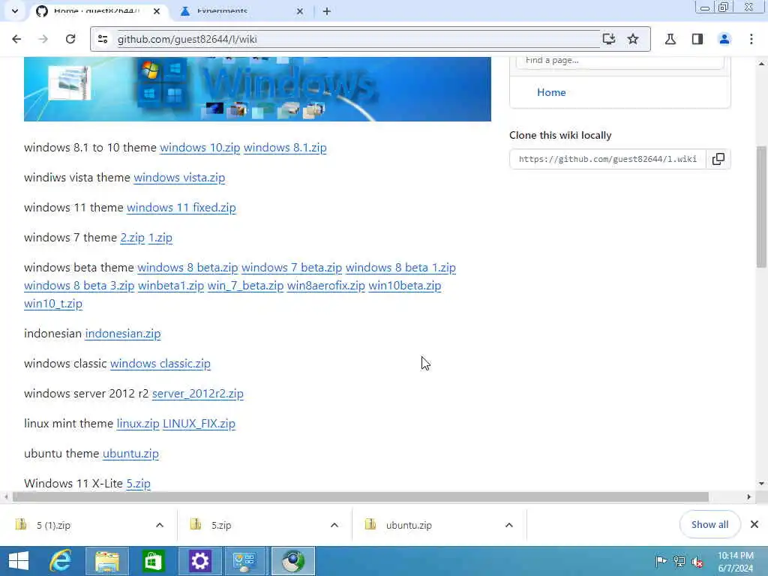This screenshot has height=576, width=768.
Task: Go back to the previous page
Action: pos(16,39)
